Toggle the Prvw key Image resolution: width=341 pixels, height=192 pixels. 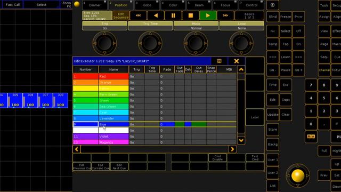point(298,17)
